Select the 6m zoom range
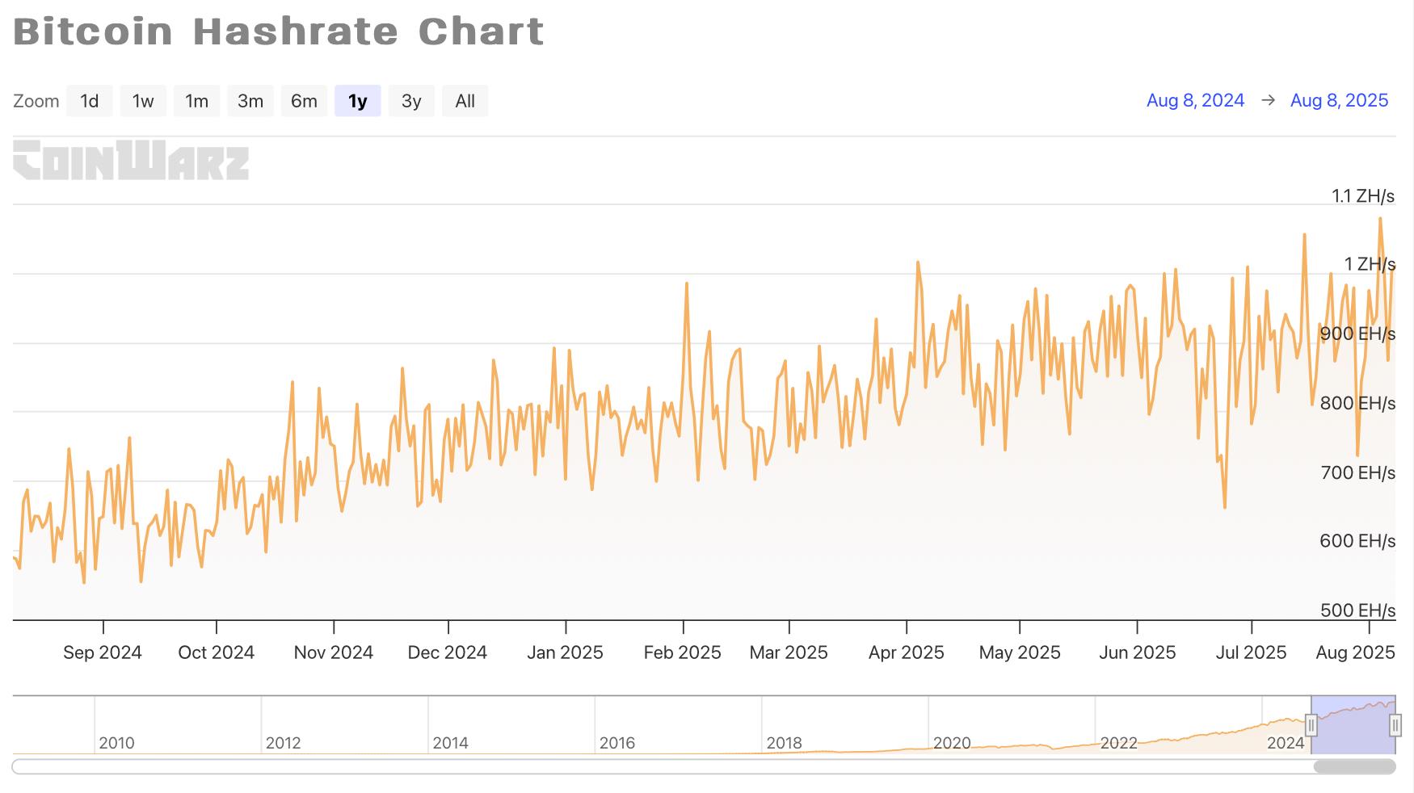Viewport: 1414px width, 793px height. point(304,101)
